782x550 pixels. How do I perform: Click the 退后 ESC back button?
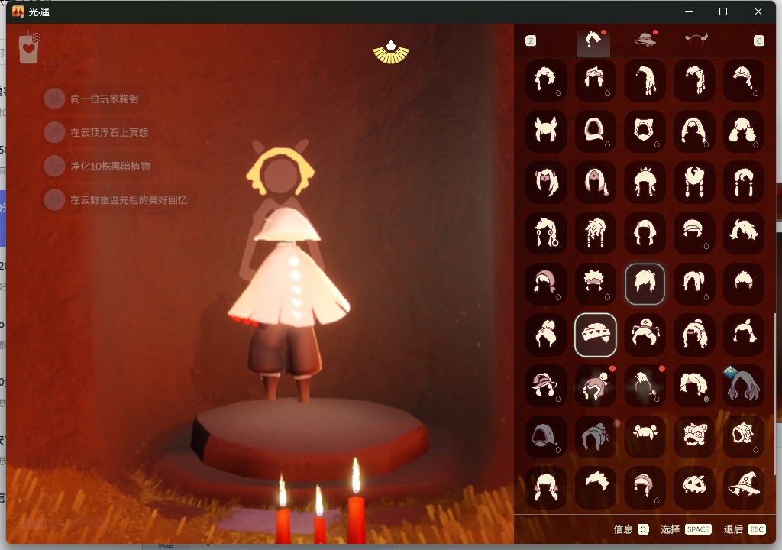[745, 529]
